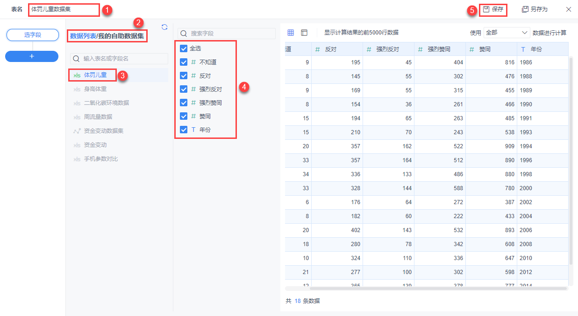Uncheck the 强烈赞同 field checkbox
This screenshot has width=578, height=316.
click(184, 103)
